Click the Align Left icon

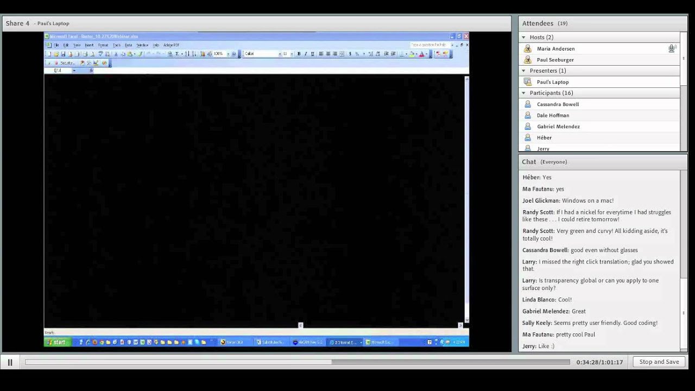(x=321, y=54)
